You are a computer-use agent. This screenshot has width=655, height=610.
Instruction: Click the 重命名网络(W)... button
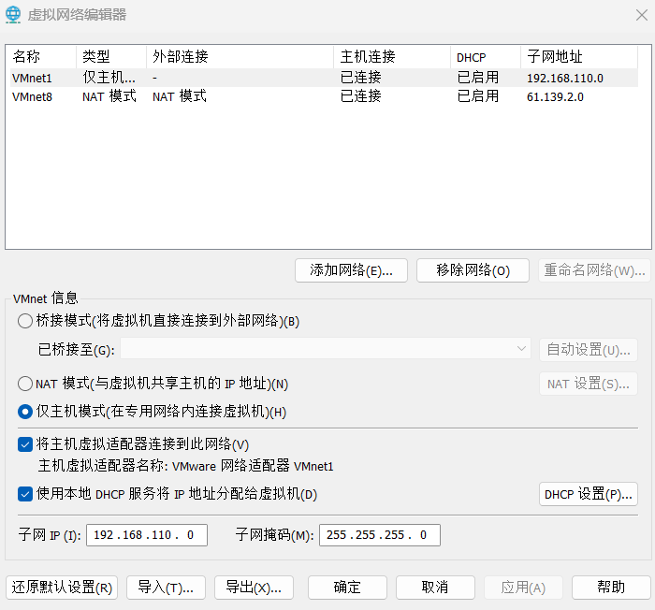pyautogui.click(x=594, y=270)
